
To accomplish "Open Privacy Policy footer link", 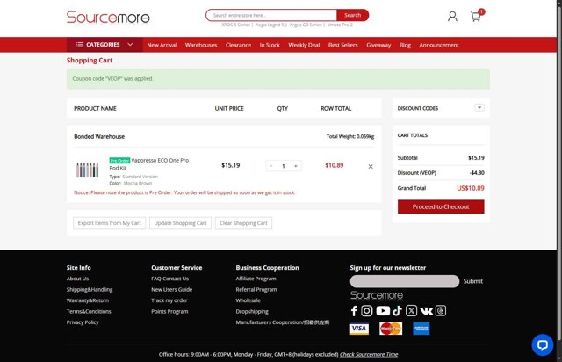I will pos(83,322).
